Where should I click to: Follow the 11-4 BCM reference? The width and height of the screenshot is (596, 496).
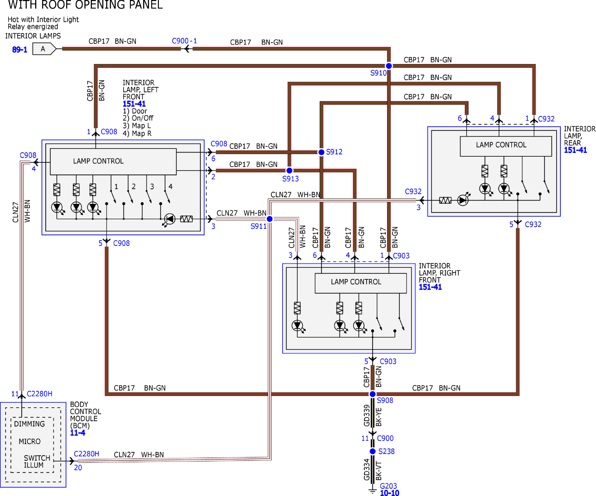[x=78, y=433]
